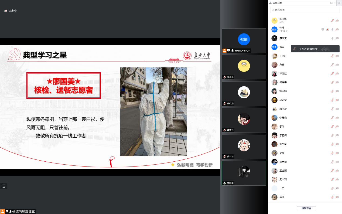Click the 解除静音 unmute button
The height and width of the screenshot is (214, 342).
pos(306,208)
